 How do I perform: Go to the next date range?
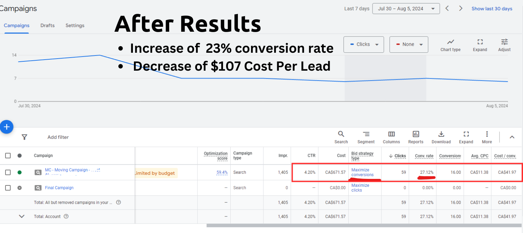point(461,8)
